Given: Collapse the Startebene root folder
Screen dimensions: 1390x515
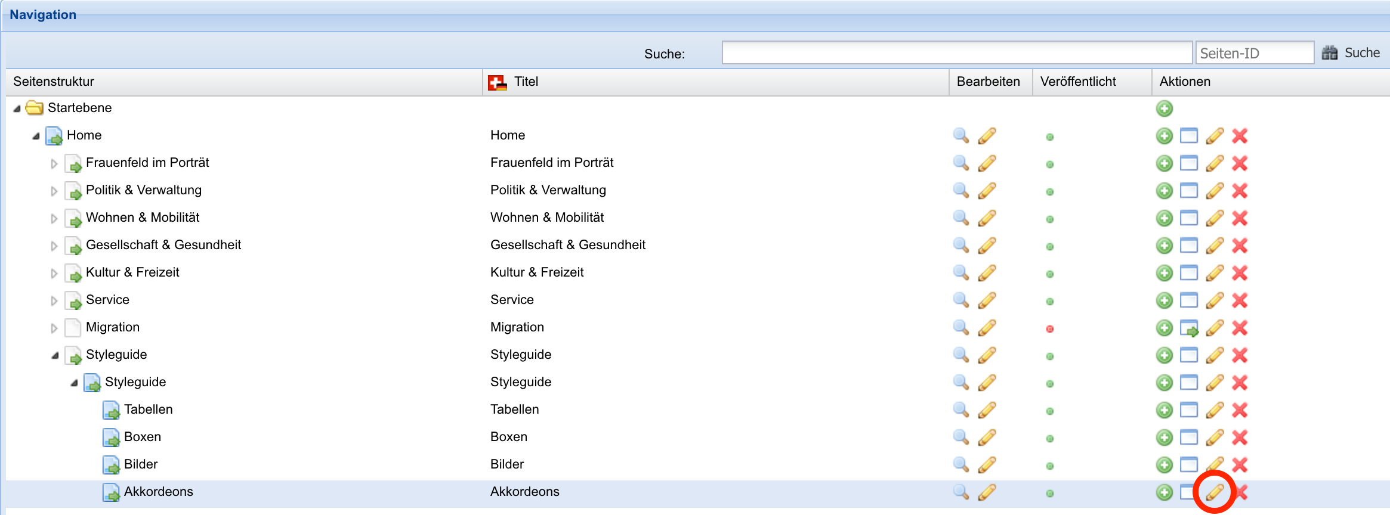Looking at the screenshot, I should pos(17,108).
